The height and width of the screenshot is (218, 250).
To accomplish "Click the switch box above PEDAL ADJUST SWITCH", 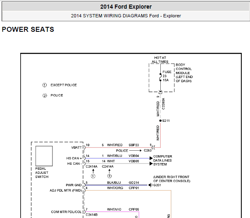I will 44,156.
